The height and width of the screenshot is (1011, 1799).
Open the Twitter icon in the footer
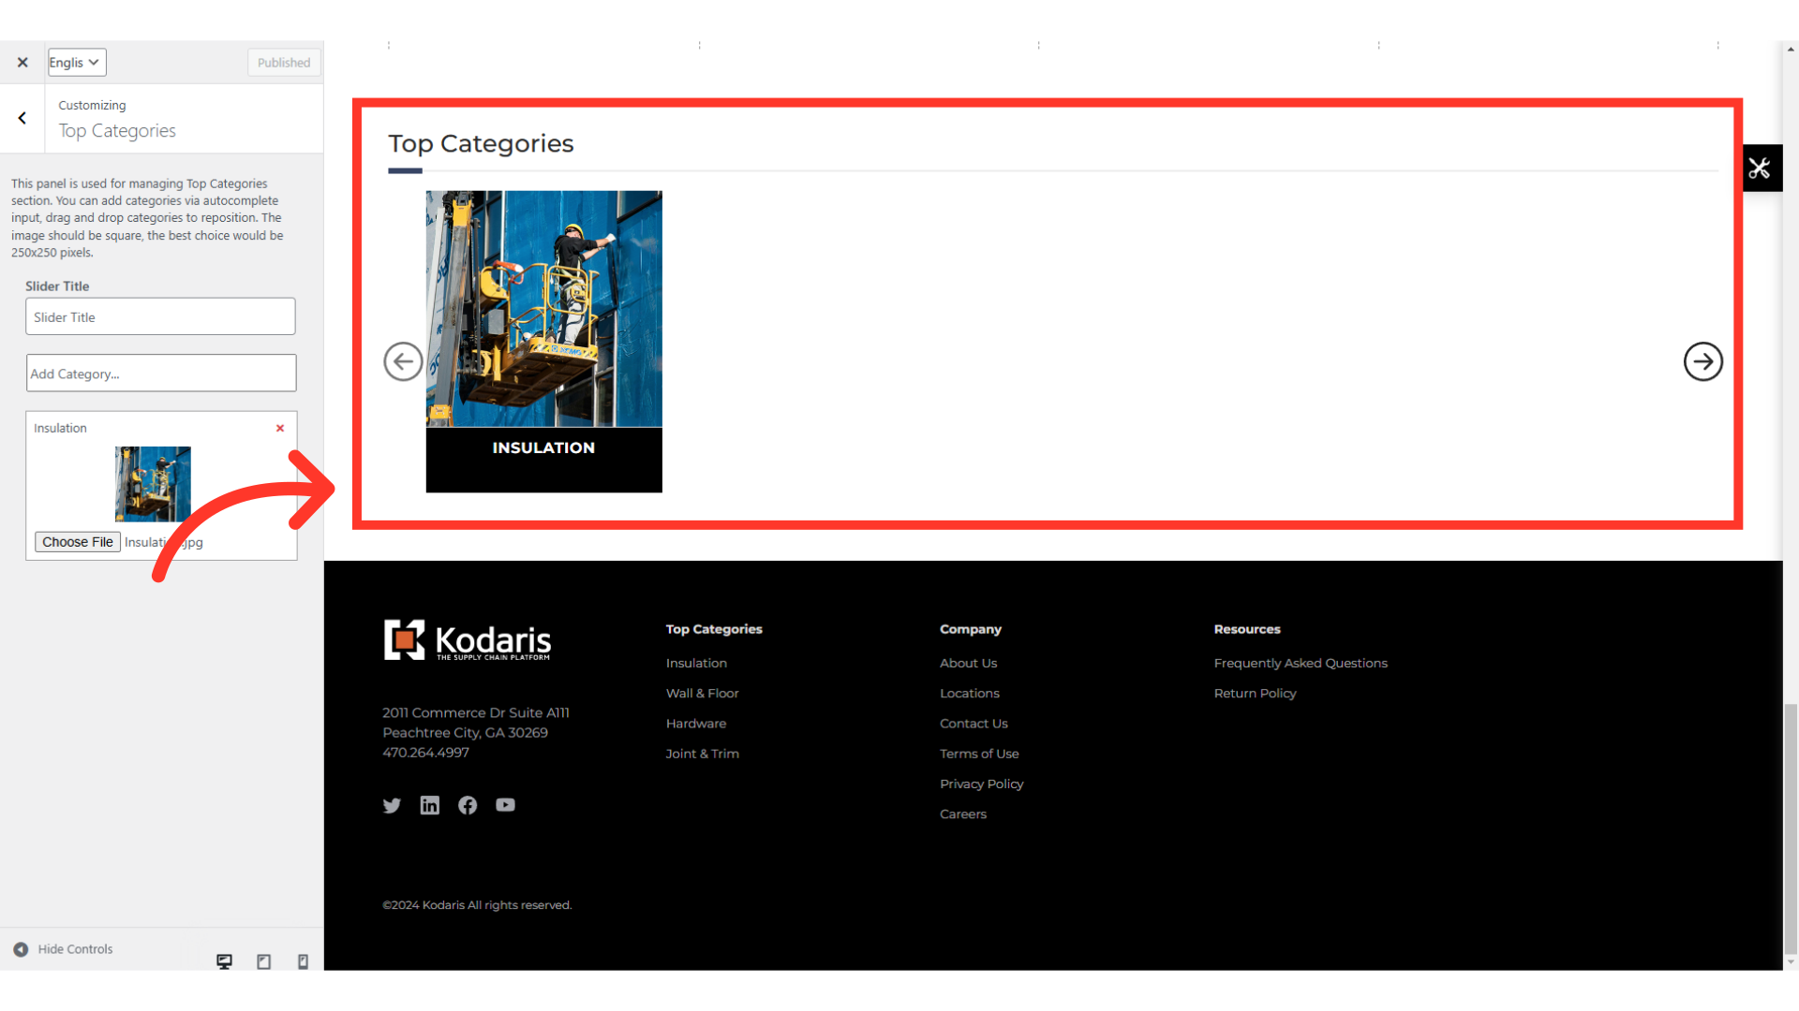coord(392,805)
